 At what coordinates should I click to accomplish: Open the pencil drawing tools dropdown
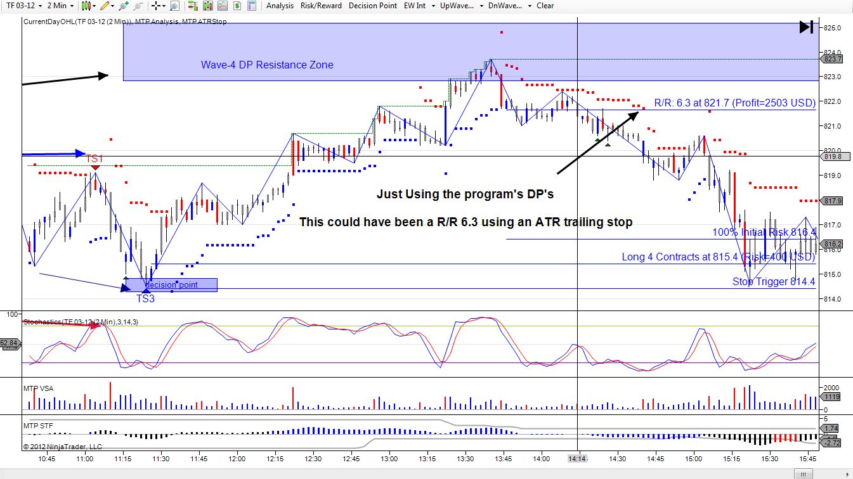pos(107,6)
